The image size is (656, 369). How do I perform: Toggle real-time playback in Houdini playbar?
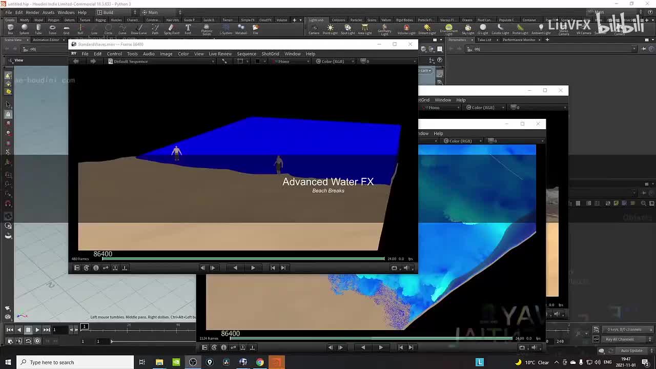click(x=37, y=341)
